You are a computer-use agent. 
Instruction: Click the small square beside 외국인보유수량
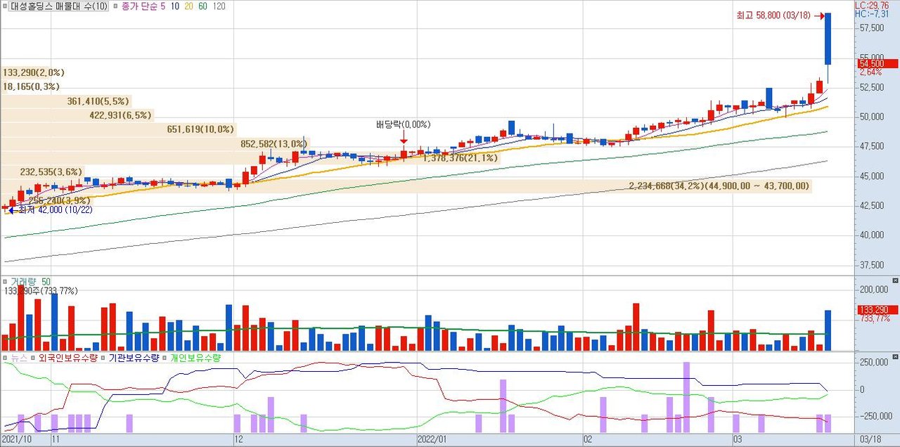pos(33,358)
